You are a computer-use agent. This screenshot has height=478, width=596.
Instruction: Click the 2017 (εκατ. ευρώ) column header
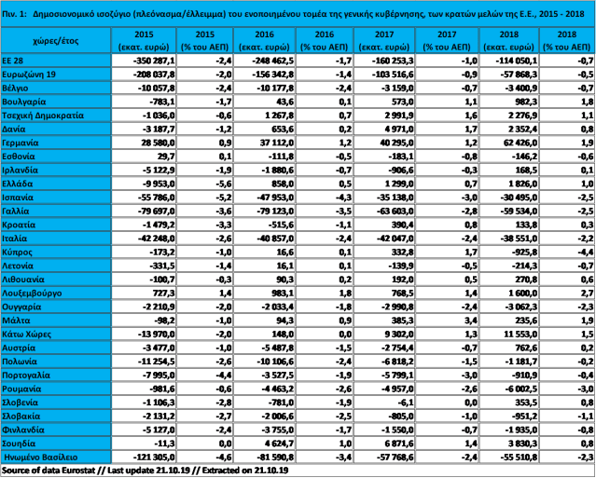(386, 40)
